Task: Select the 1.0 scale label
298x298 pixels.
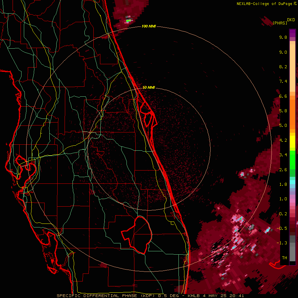Action: pos(283,199)
